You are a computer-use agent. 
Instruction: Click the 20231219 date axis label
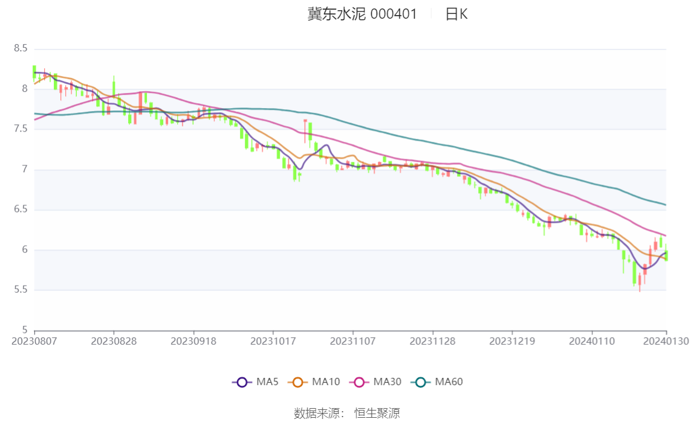click(512, 342)
